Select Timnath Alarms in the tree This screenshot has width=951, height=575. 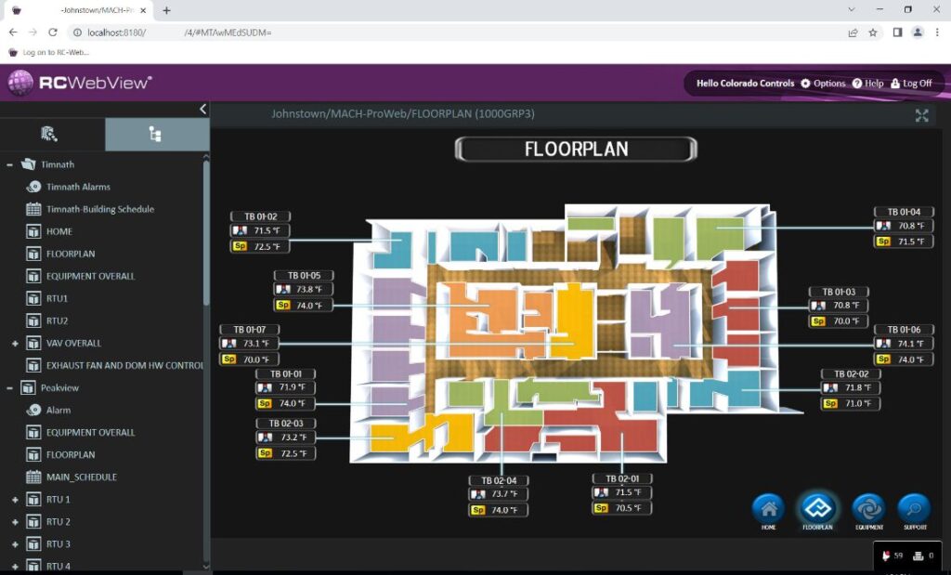click(x=78, y=187)
